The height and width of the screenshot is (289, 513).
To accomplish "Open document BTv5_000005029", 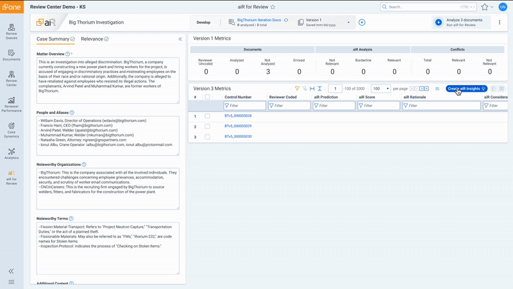I will click(238, 126).
